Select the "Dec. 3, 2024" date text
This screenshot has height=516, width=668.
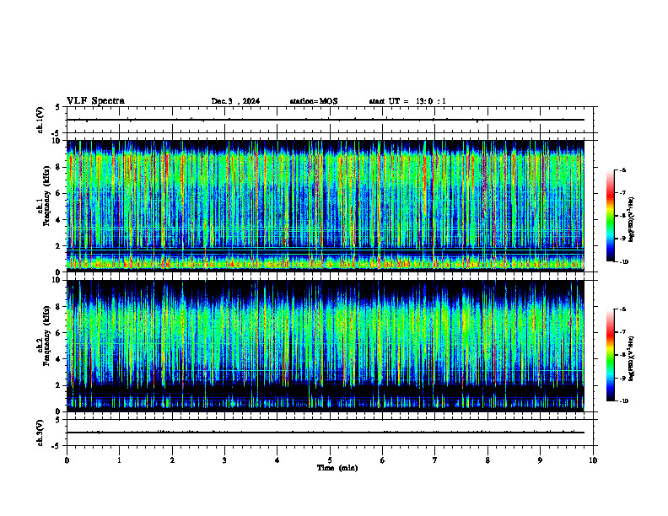point(235,101)
